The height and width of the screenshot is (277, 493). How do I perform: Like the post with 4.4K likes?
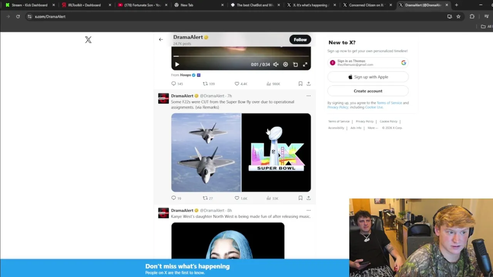coord(241,83)
